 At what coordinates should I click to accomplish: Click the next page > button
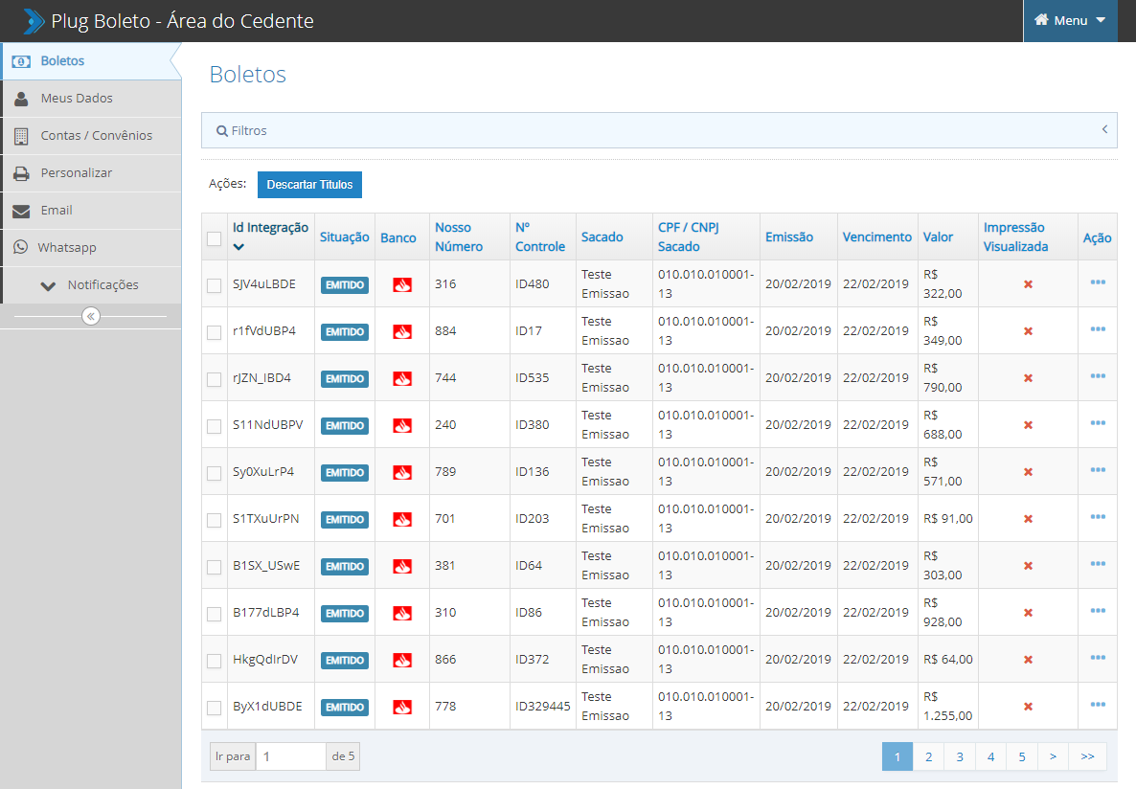(x=1053, y=756)
